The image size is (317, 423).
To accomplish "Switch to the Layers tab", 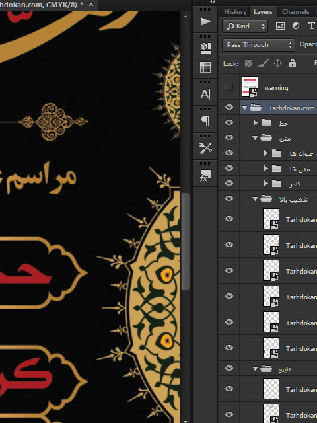I will (x=263, y=12).
